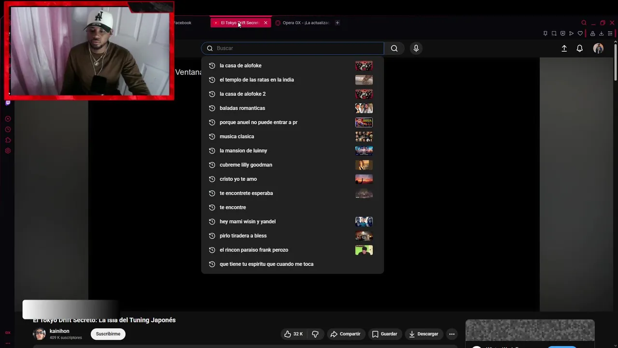Open ad blocker shield icon
Screen dimensions: 618x348
coord(562,33)
